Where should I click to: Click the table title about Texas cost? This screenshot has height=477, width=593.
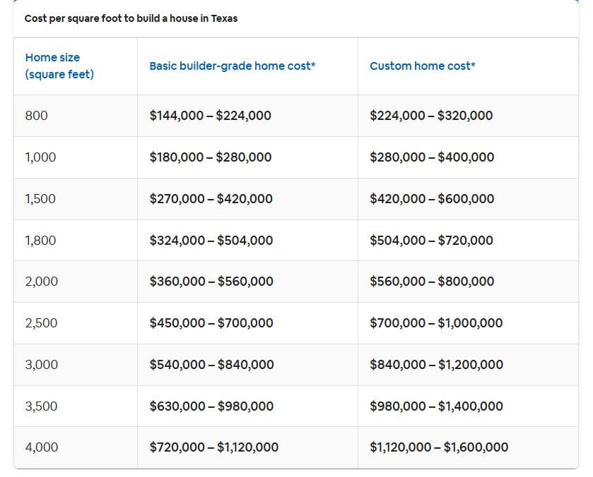click(131, 18)
